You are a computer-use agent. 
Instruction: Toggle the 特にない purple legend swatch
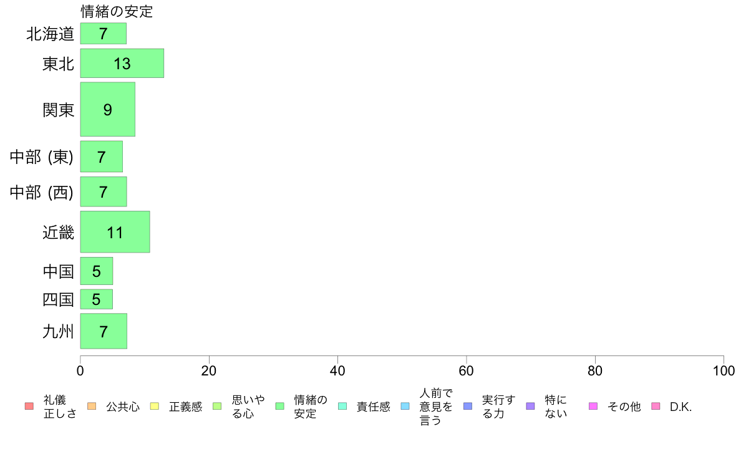530,406
